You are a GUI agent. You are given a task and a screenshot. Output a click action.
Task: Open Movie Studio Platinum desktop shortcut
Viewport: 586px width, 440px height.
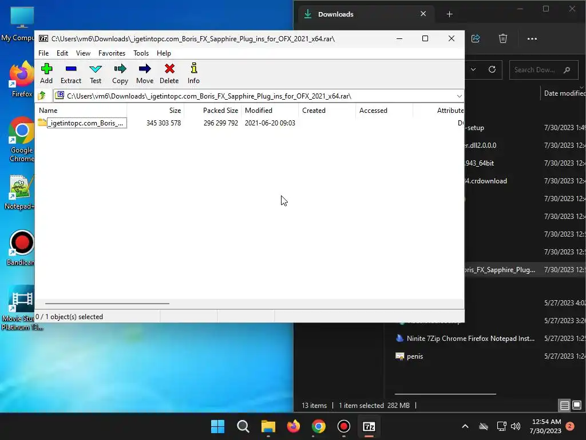click(22, 308)
